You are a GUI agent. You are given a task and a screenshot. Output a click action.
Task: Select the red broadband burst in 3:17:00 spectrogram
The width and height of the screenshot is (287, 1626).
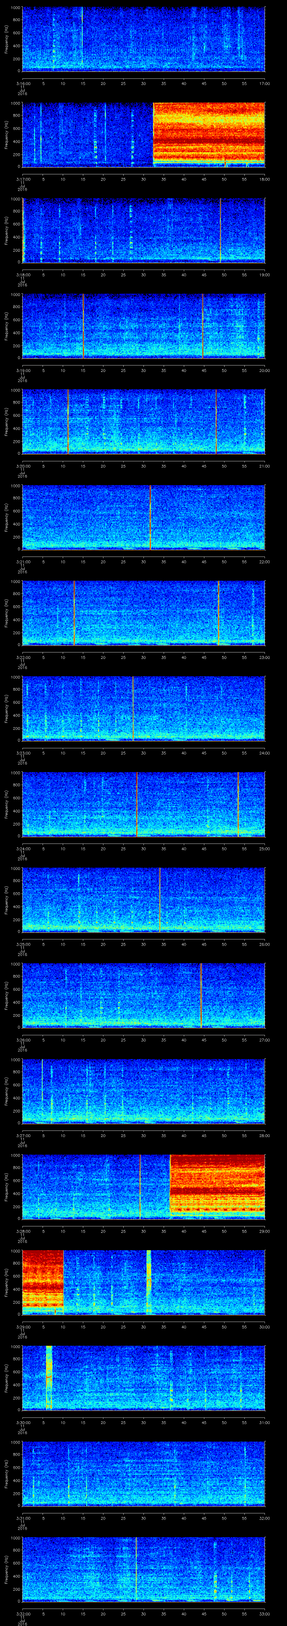209,134
